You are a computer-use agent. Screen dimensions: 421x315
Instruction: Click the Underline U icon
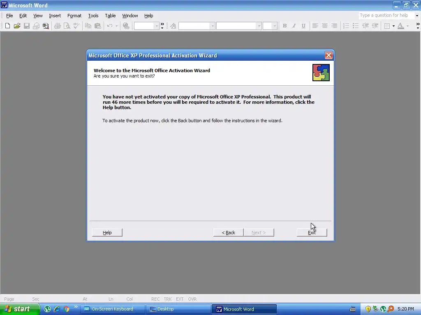tap(303, 26)
